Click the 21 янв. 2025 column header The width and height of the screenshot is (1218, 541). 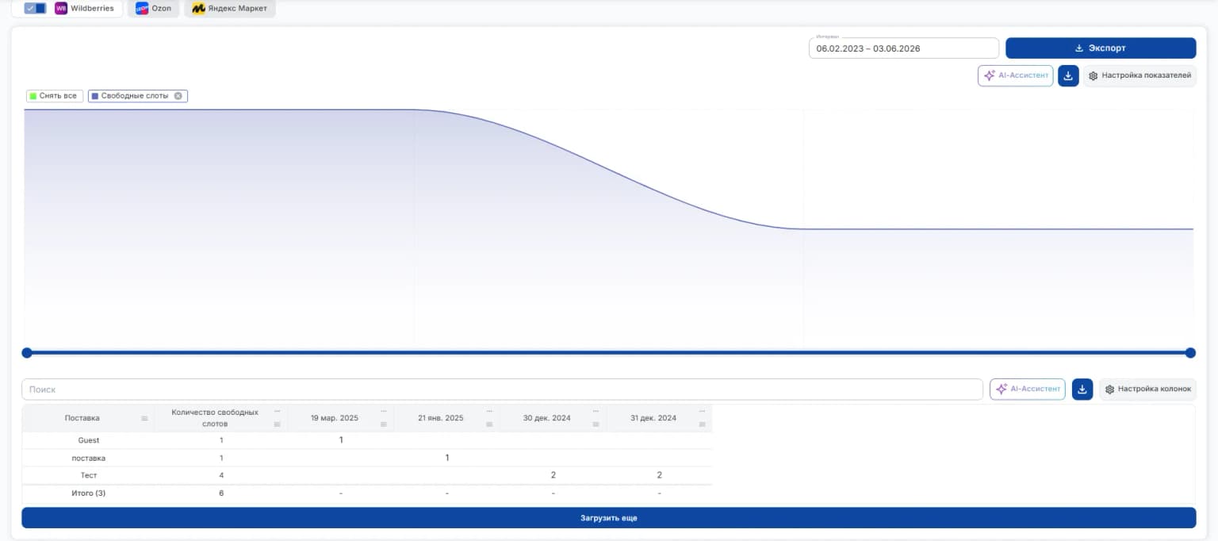click(441, 418)
